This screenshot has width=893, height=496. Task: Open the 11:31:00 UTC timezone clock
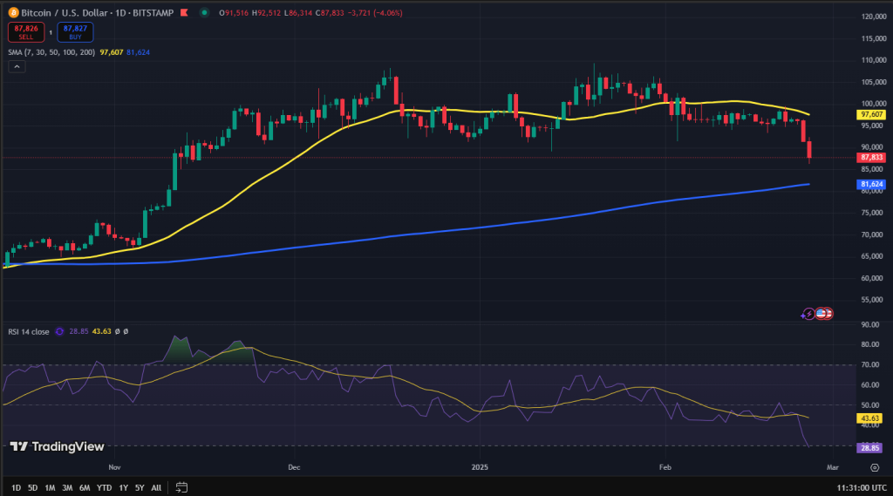click(861, 487)
